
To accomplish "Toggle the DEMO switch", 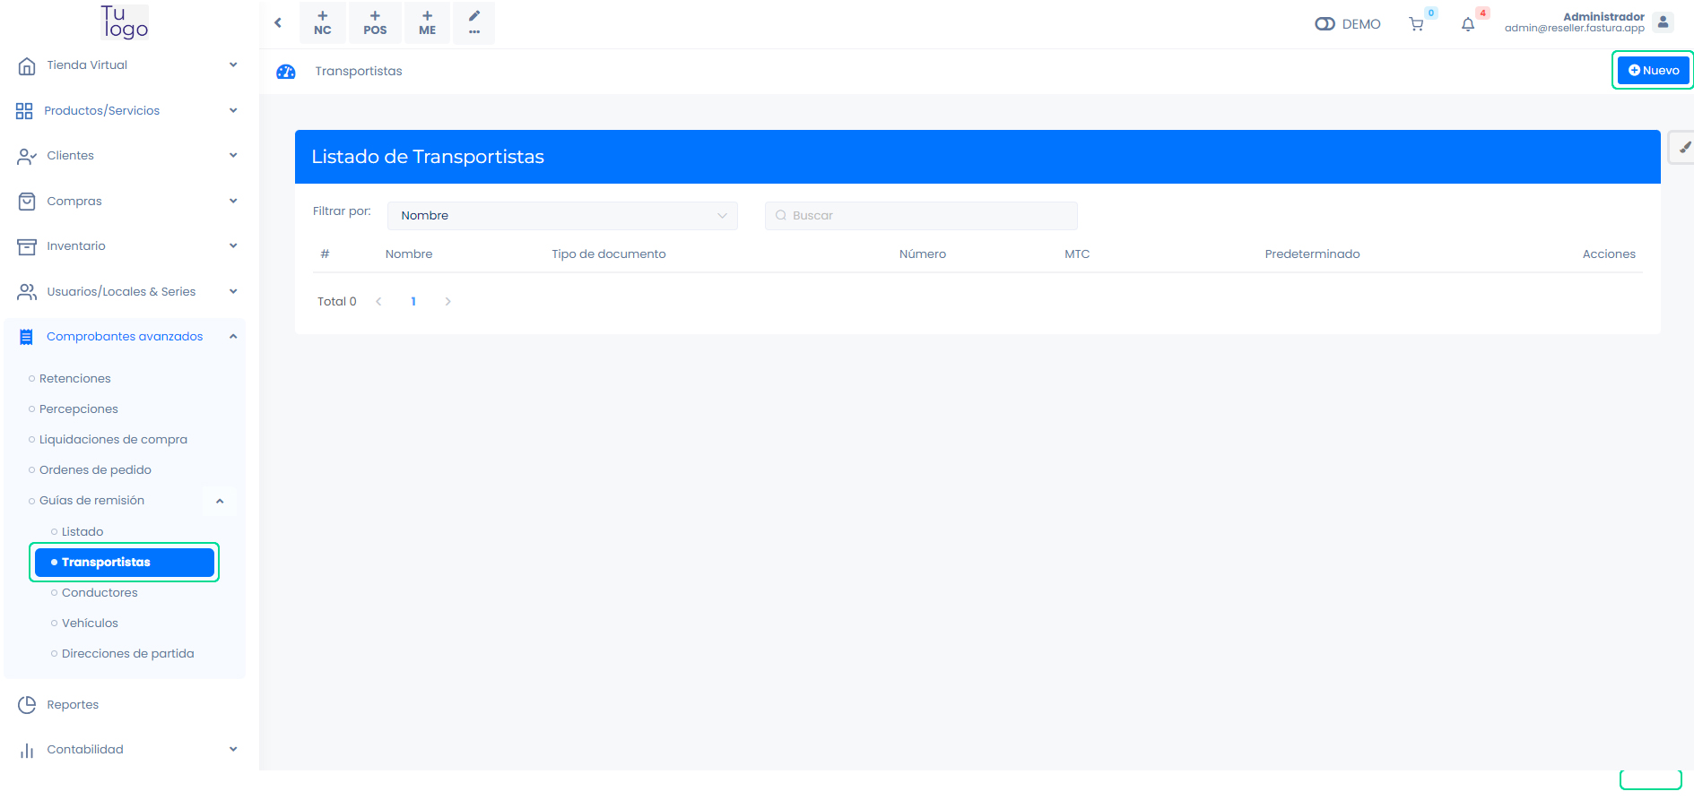I will (1325, 24).
